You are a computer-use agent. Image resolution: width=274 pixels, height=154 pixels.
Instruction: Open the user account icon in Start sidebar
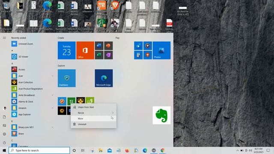(x=5, y=108)
